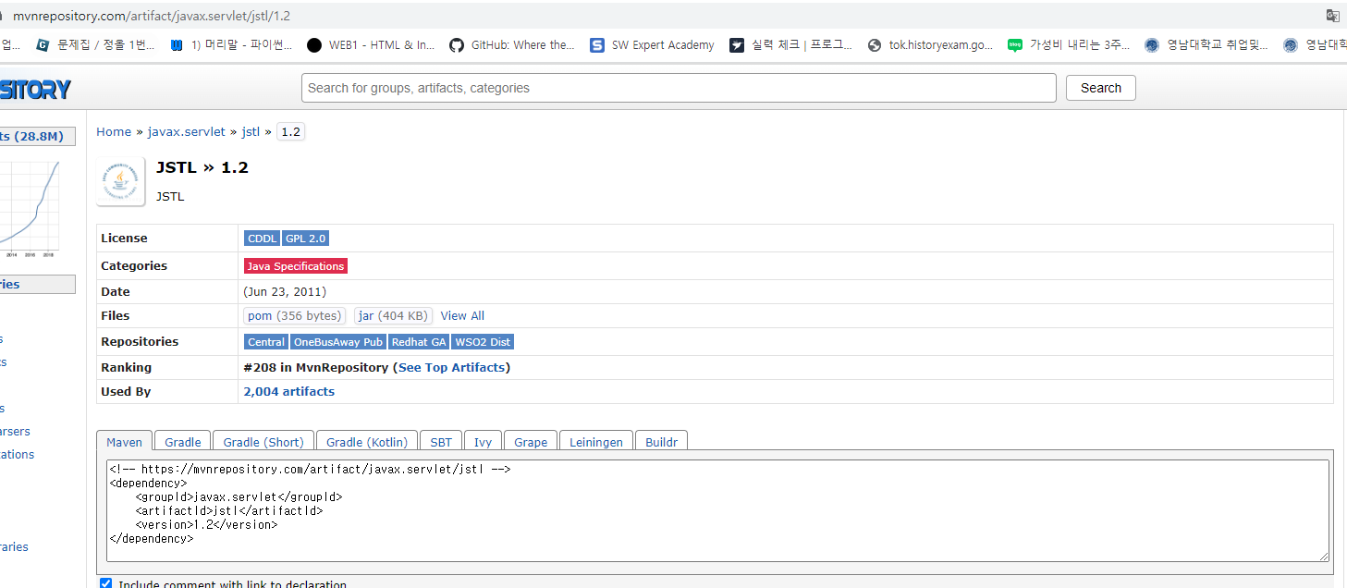
Task: Open the 1) 머리말 - 파이썬 bookmark
Action: [x=231, y=44]
